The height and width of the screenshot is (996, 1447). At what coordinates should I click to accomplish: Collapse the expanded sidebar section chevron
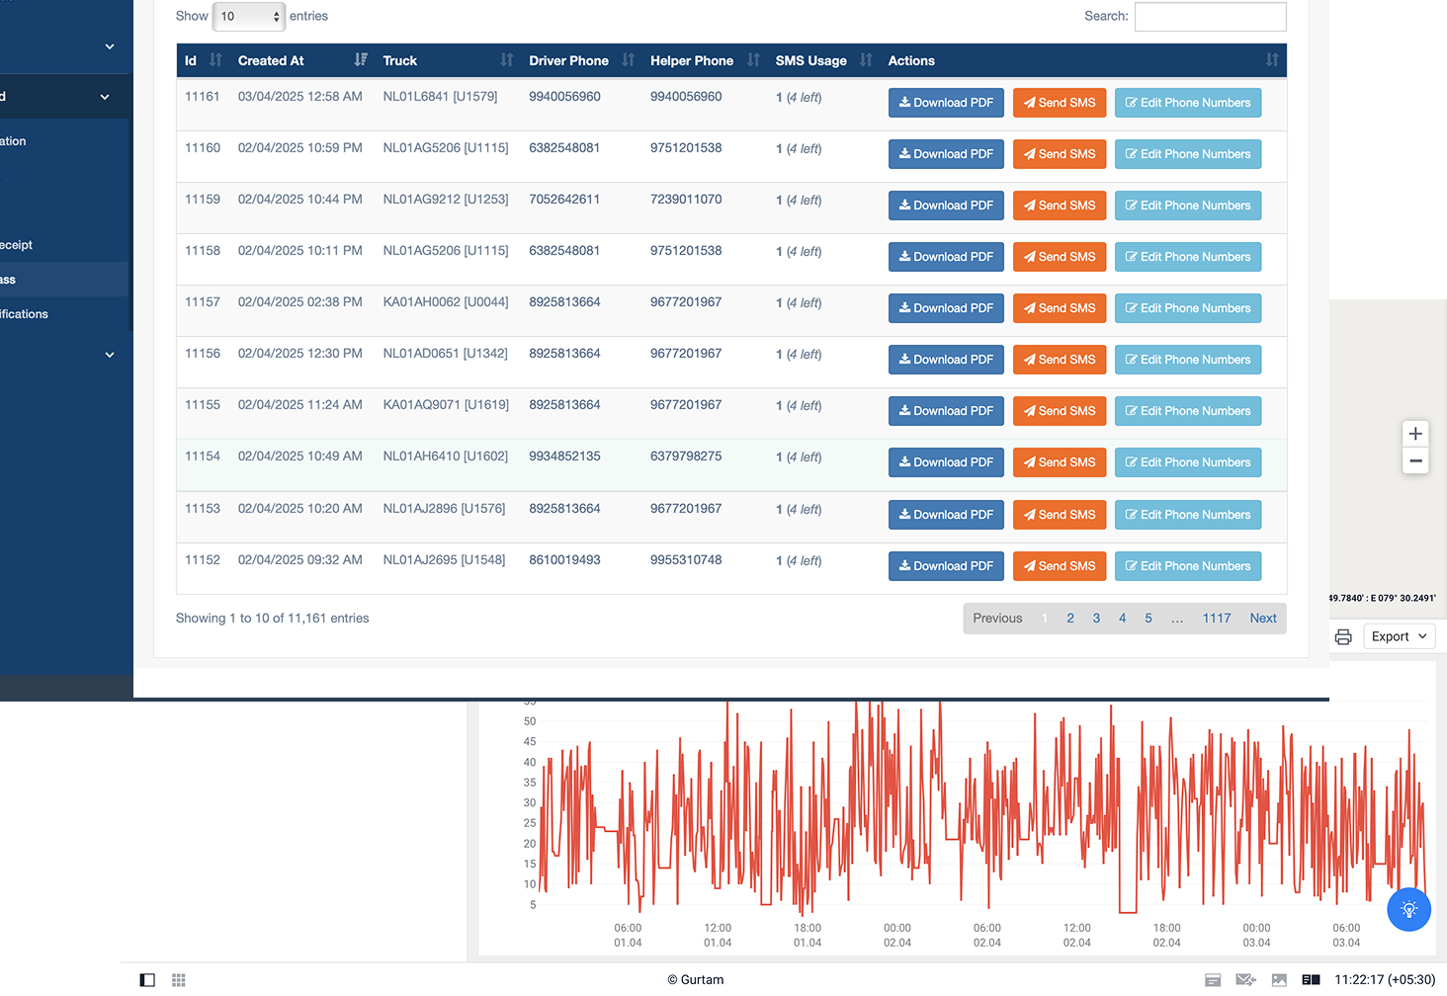105,96
